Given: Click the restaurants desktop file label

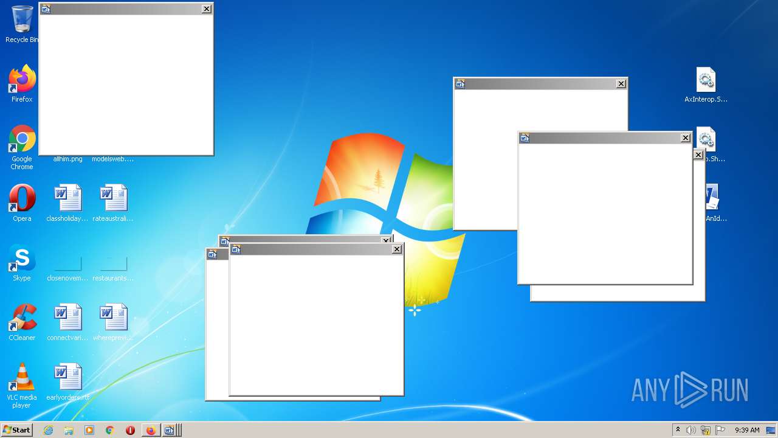Looking at the screenshot, I should 113,278.
